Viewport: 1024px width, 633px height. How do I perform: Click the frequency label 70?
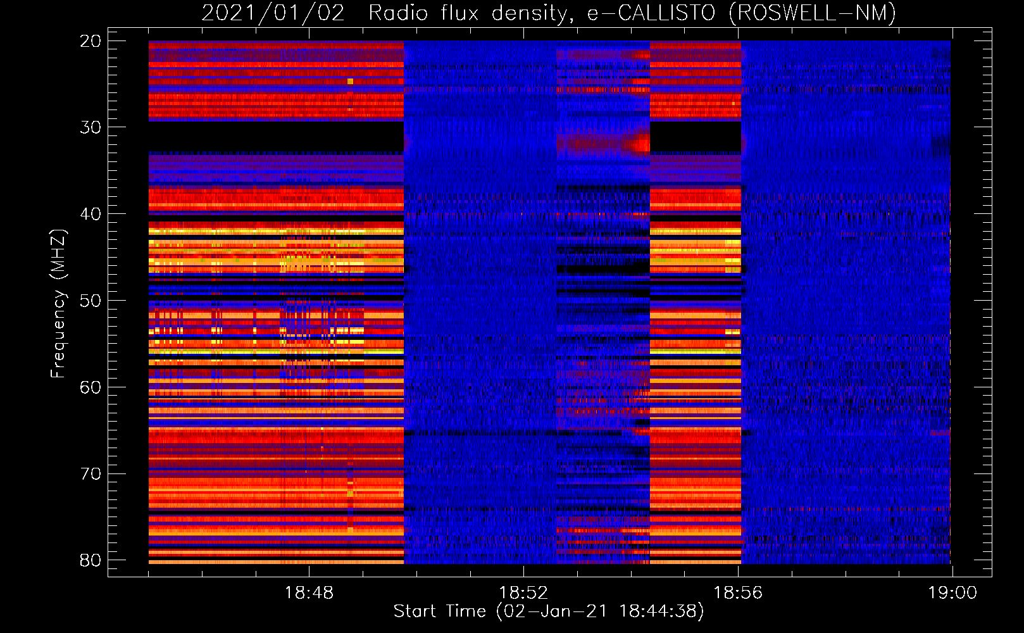(90, 474)
